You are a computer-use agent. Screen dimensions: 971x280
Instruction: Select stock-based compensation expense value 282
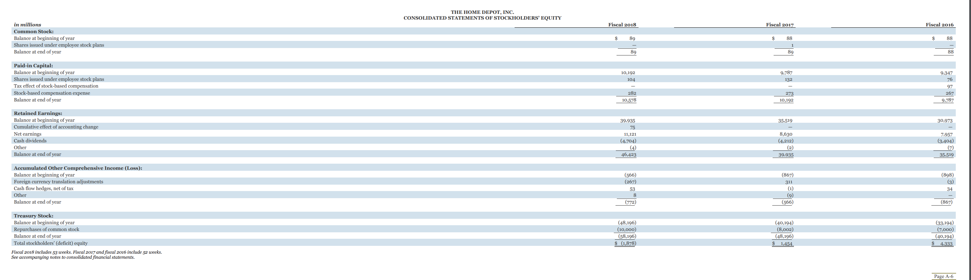click(x=632, y=93)
